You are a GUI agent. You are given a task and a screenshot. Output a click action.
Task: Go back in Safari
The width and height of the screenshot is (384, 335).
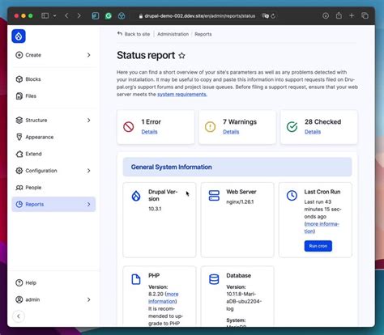click(66, 15)
